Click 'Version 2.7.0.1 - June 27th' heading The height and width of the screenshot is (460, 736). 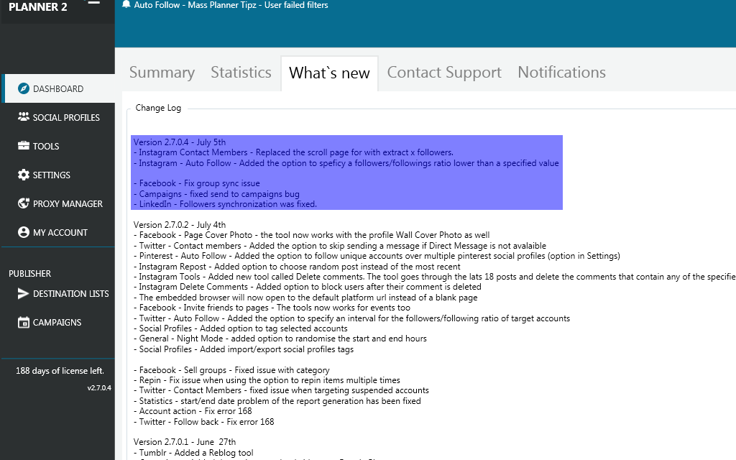click(185, 442)
